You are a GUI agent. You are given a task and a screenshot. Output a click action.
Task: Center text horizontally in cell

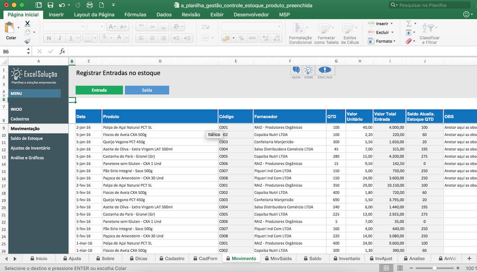[x=152, y=38]
